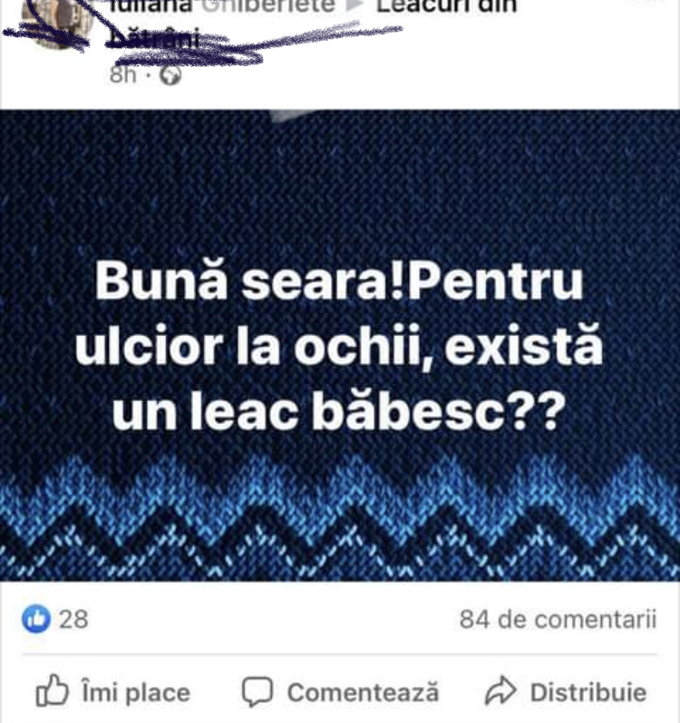Click the ulcior la ochii, există text line

(339, 347)
